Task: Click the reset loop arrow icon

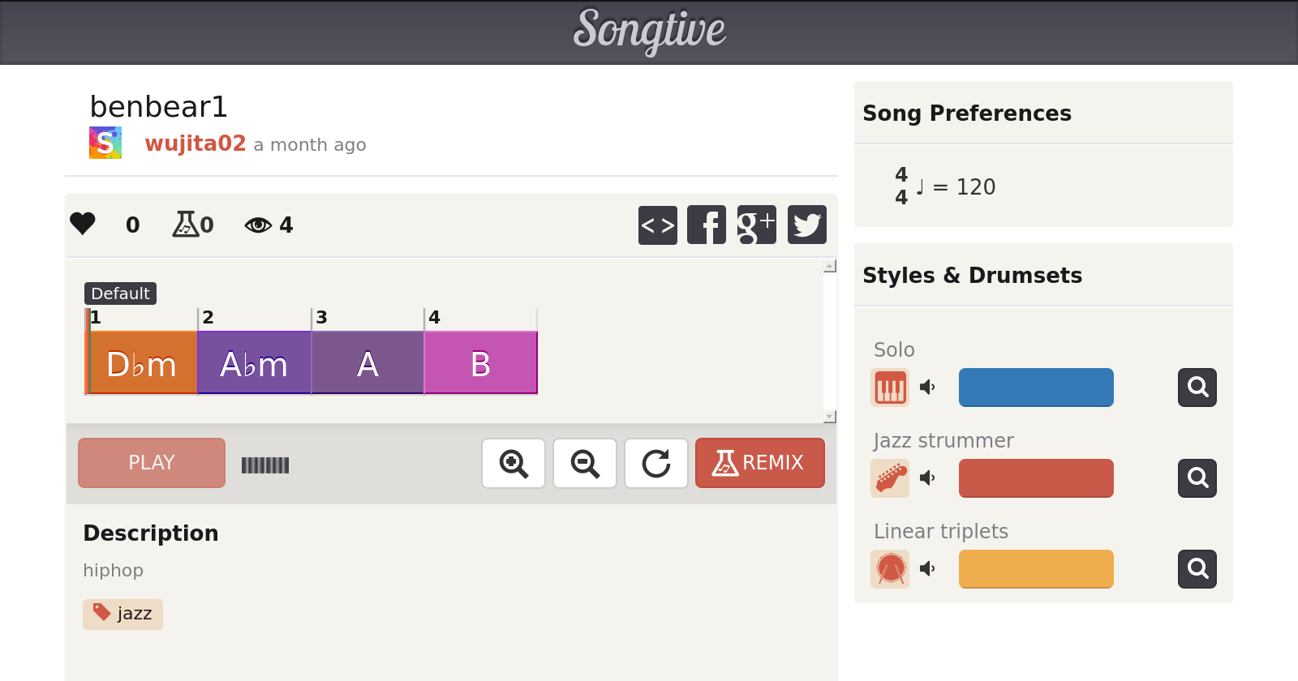Action: (x=656, y=464)
